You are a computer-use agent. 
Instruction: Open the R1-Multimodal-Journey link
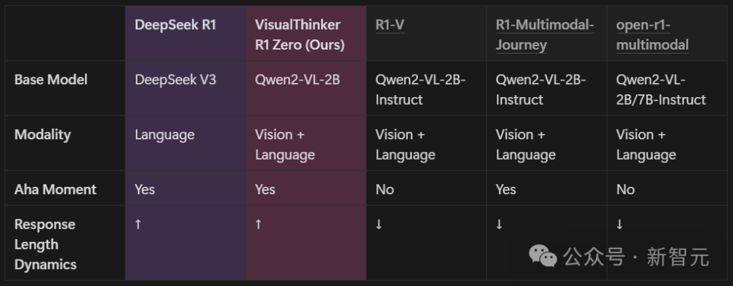(544, 35)
